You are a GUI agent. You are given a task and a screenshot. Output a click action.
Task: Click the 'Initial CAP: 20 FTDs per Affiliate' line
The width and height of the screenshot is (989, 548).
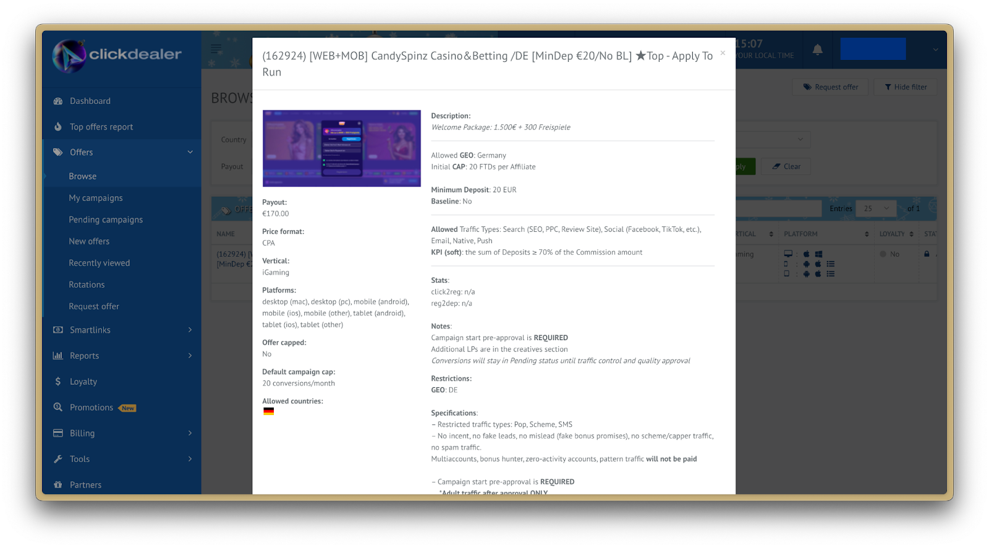click(x=483, y=167)
